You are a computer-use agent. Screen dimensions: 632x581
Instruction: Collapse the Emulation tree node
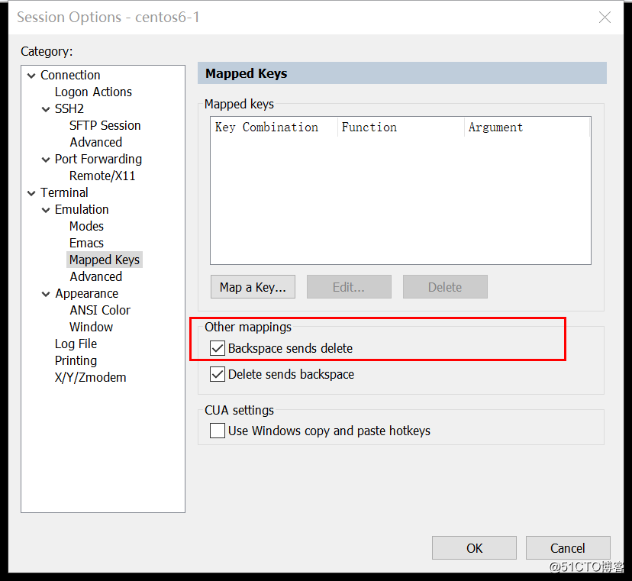pos(46,210)
